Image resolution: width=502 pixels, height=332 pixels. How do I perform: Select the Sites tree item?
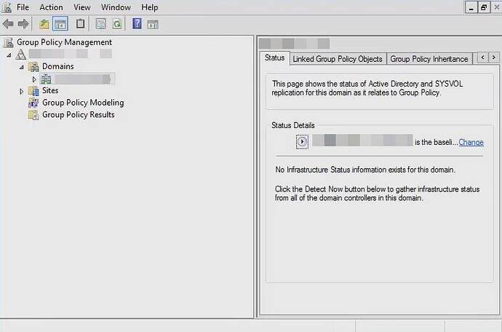coord(50,91)
